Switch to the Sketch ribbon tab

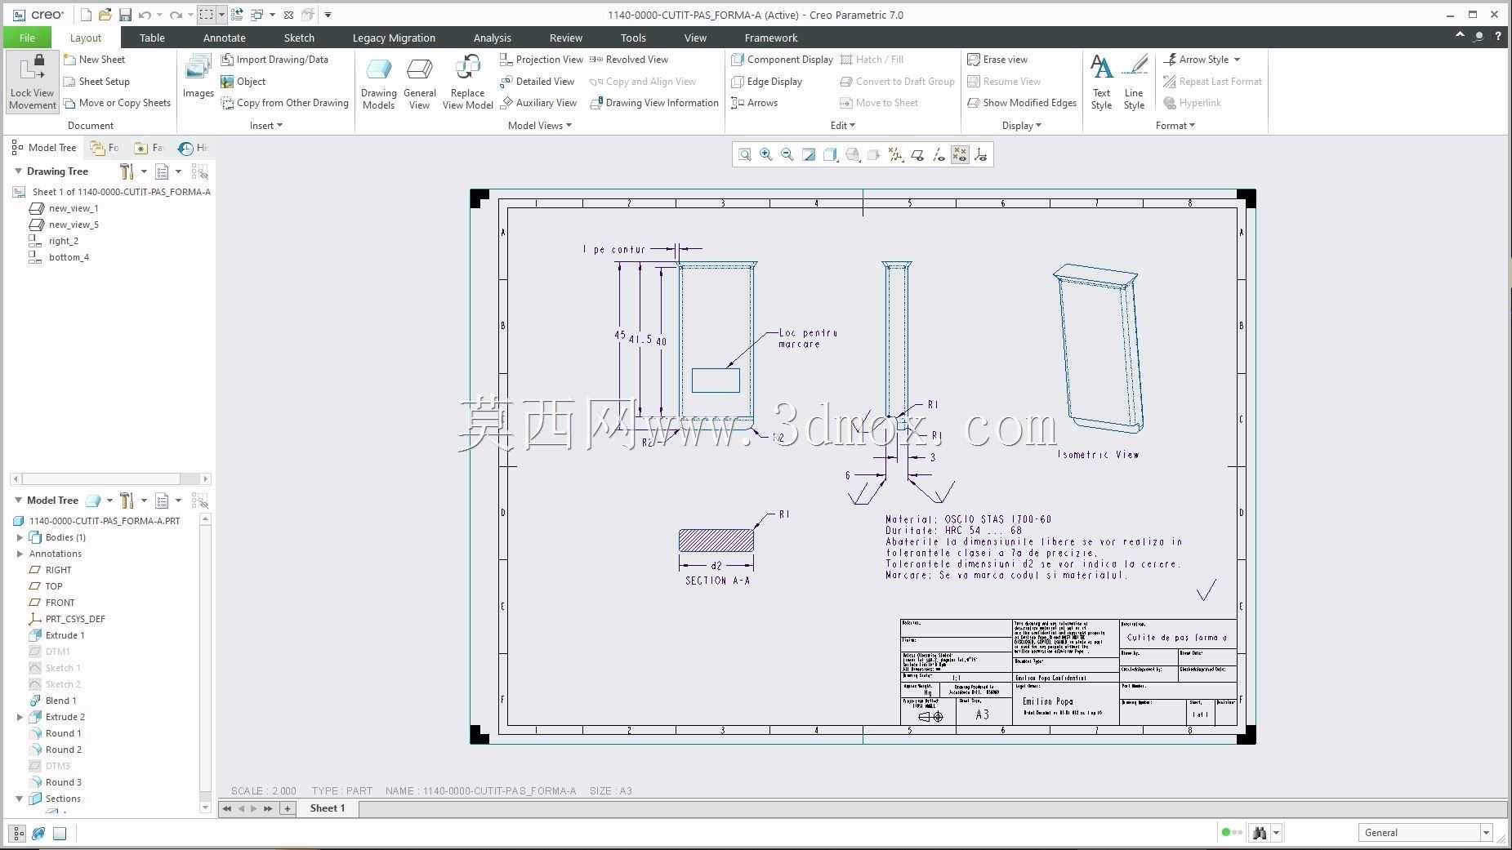click(x=299, y=38)
